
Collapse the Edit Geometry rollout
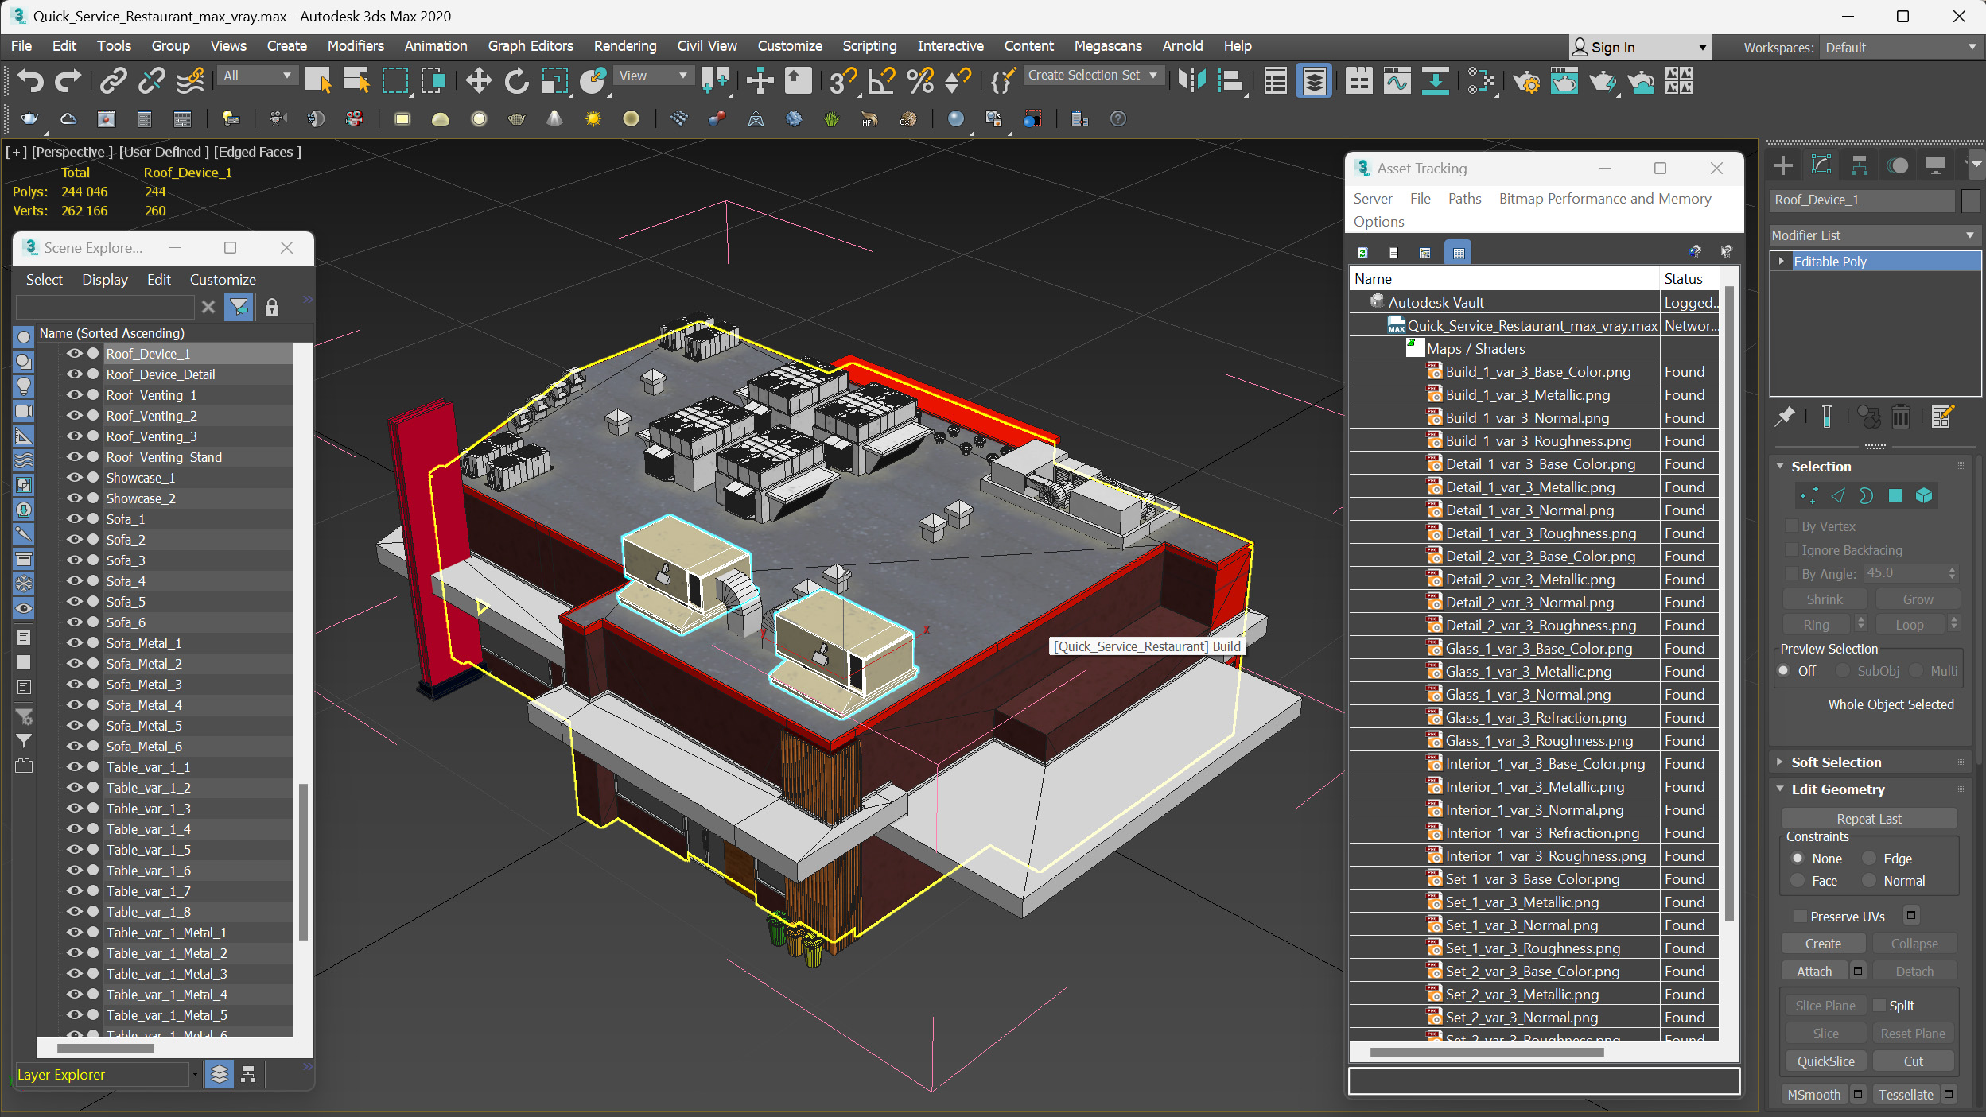click(x=1838, y=789)
